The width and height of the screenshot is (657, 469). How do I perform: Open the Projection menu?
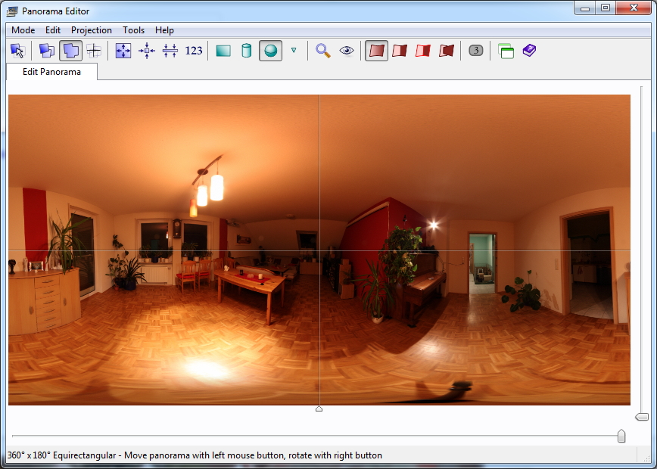[92, 30]
